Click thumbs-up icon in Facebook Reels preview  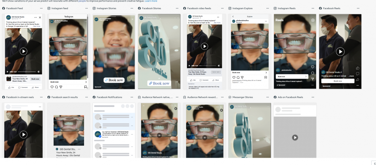358,68
